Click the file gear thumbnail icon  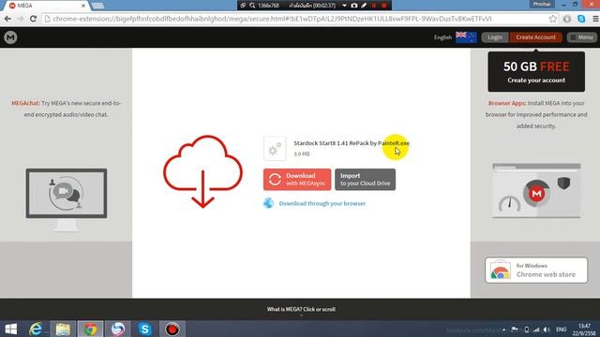point(275,148)
